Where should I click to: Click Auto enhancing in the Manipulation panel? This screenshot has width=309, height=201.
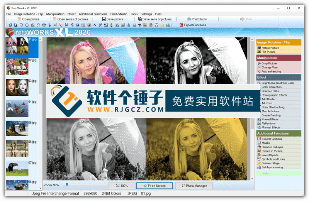[271, 71]
